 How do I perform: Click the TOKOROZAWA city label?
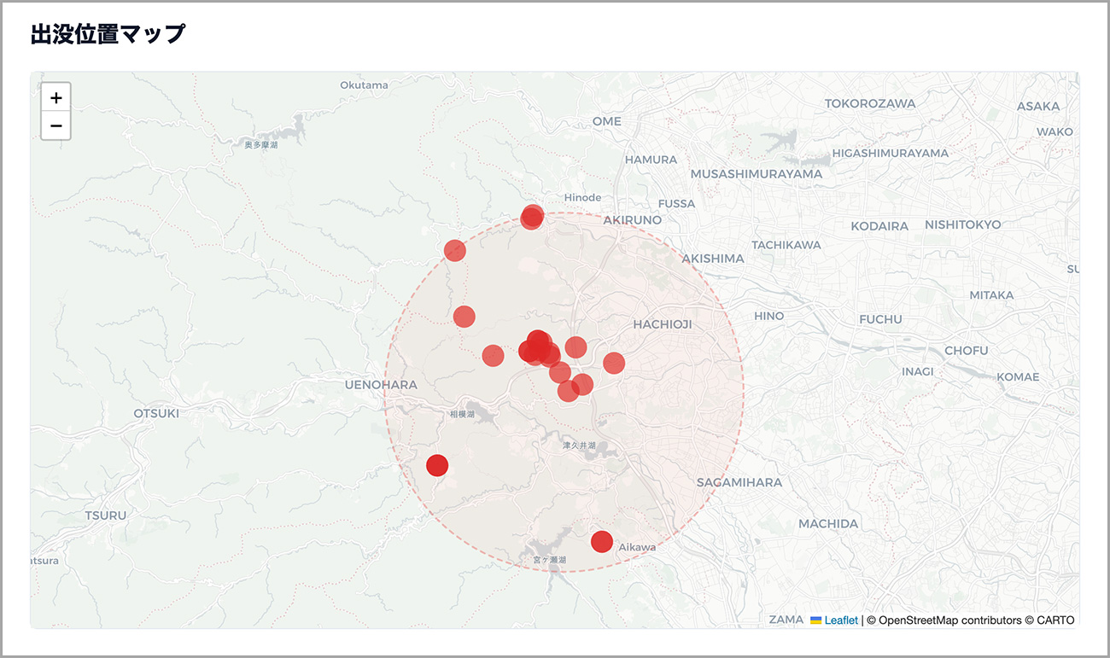click(869, 103)
